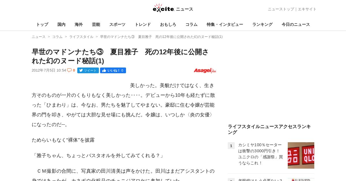Screen dimensions: 346x181
Task: Go to the おもしろ nav tab
Action: [168, 24]
